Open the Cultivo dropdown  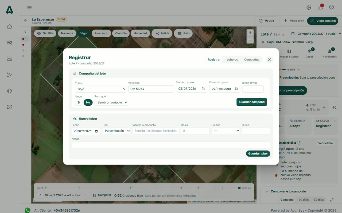point(100,89)
